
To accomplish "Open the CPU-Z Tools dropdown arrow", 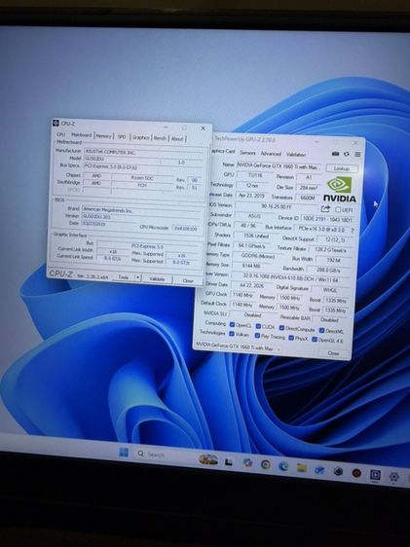I will 138,277.
